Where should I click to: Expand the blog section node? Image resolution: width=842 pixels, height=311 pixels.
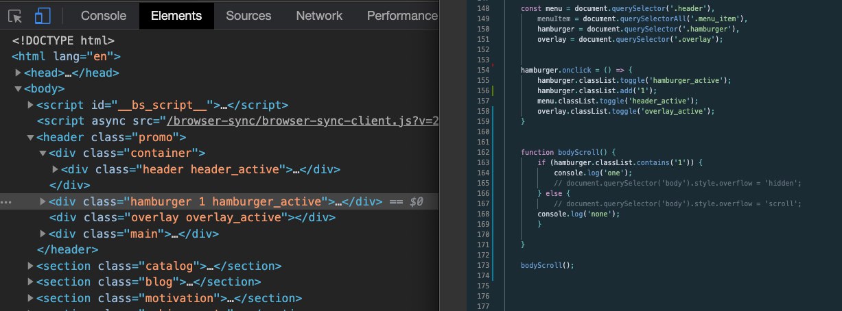pos(30,282)
